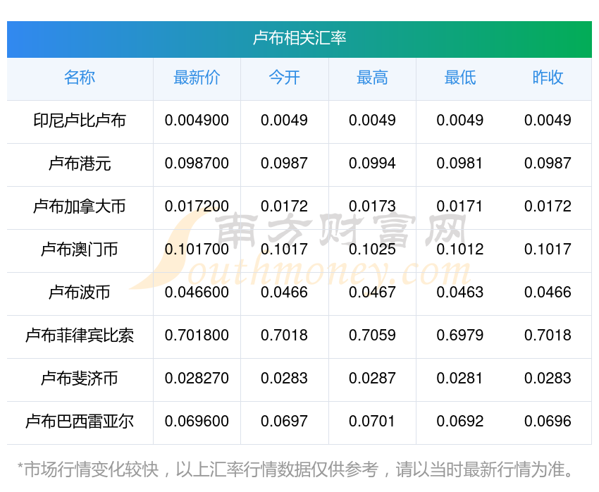The width and height of the screenshot is (599, 492).
Task: Click the 昨收 column header
Action: click(548, 78)
